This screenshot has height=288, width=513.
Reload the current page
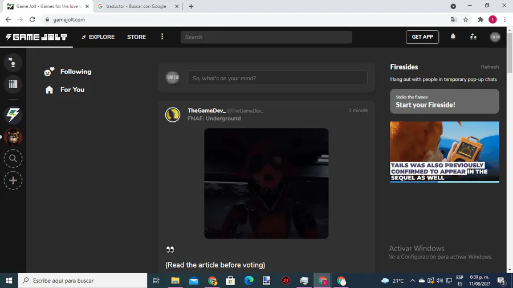point(32,19)
